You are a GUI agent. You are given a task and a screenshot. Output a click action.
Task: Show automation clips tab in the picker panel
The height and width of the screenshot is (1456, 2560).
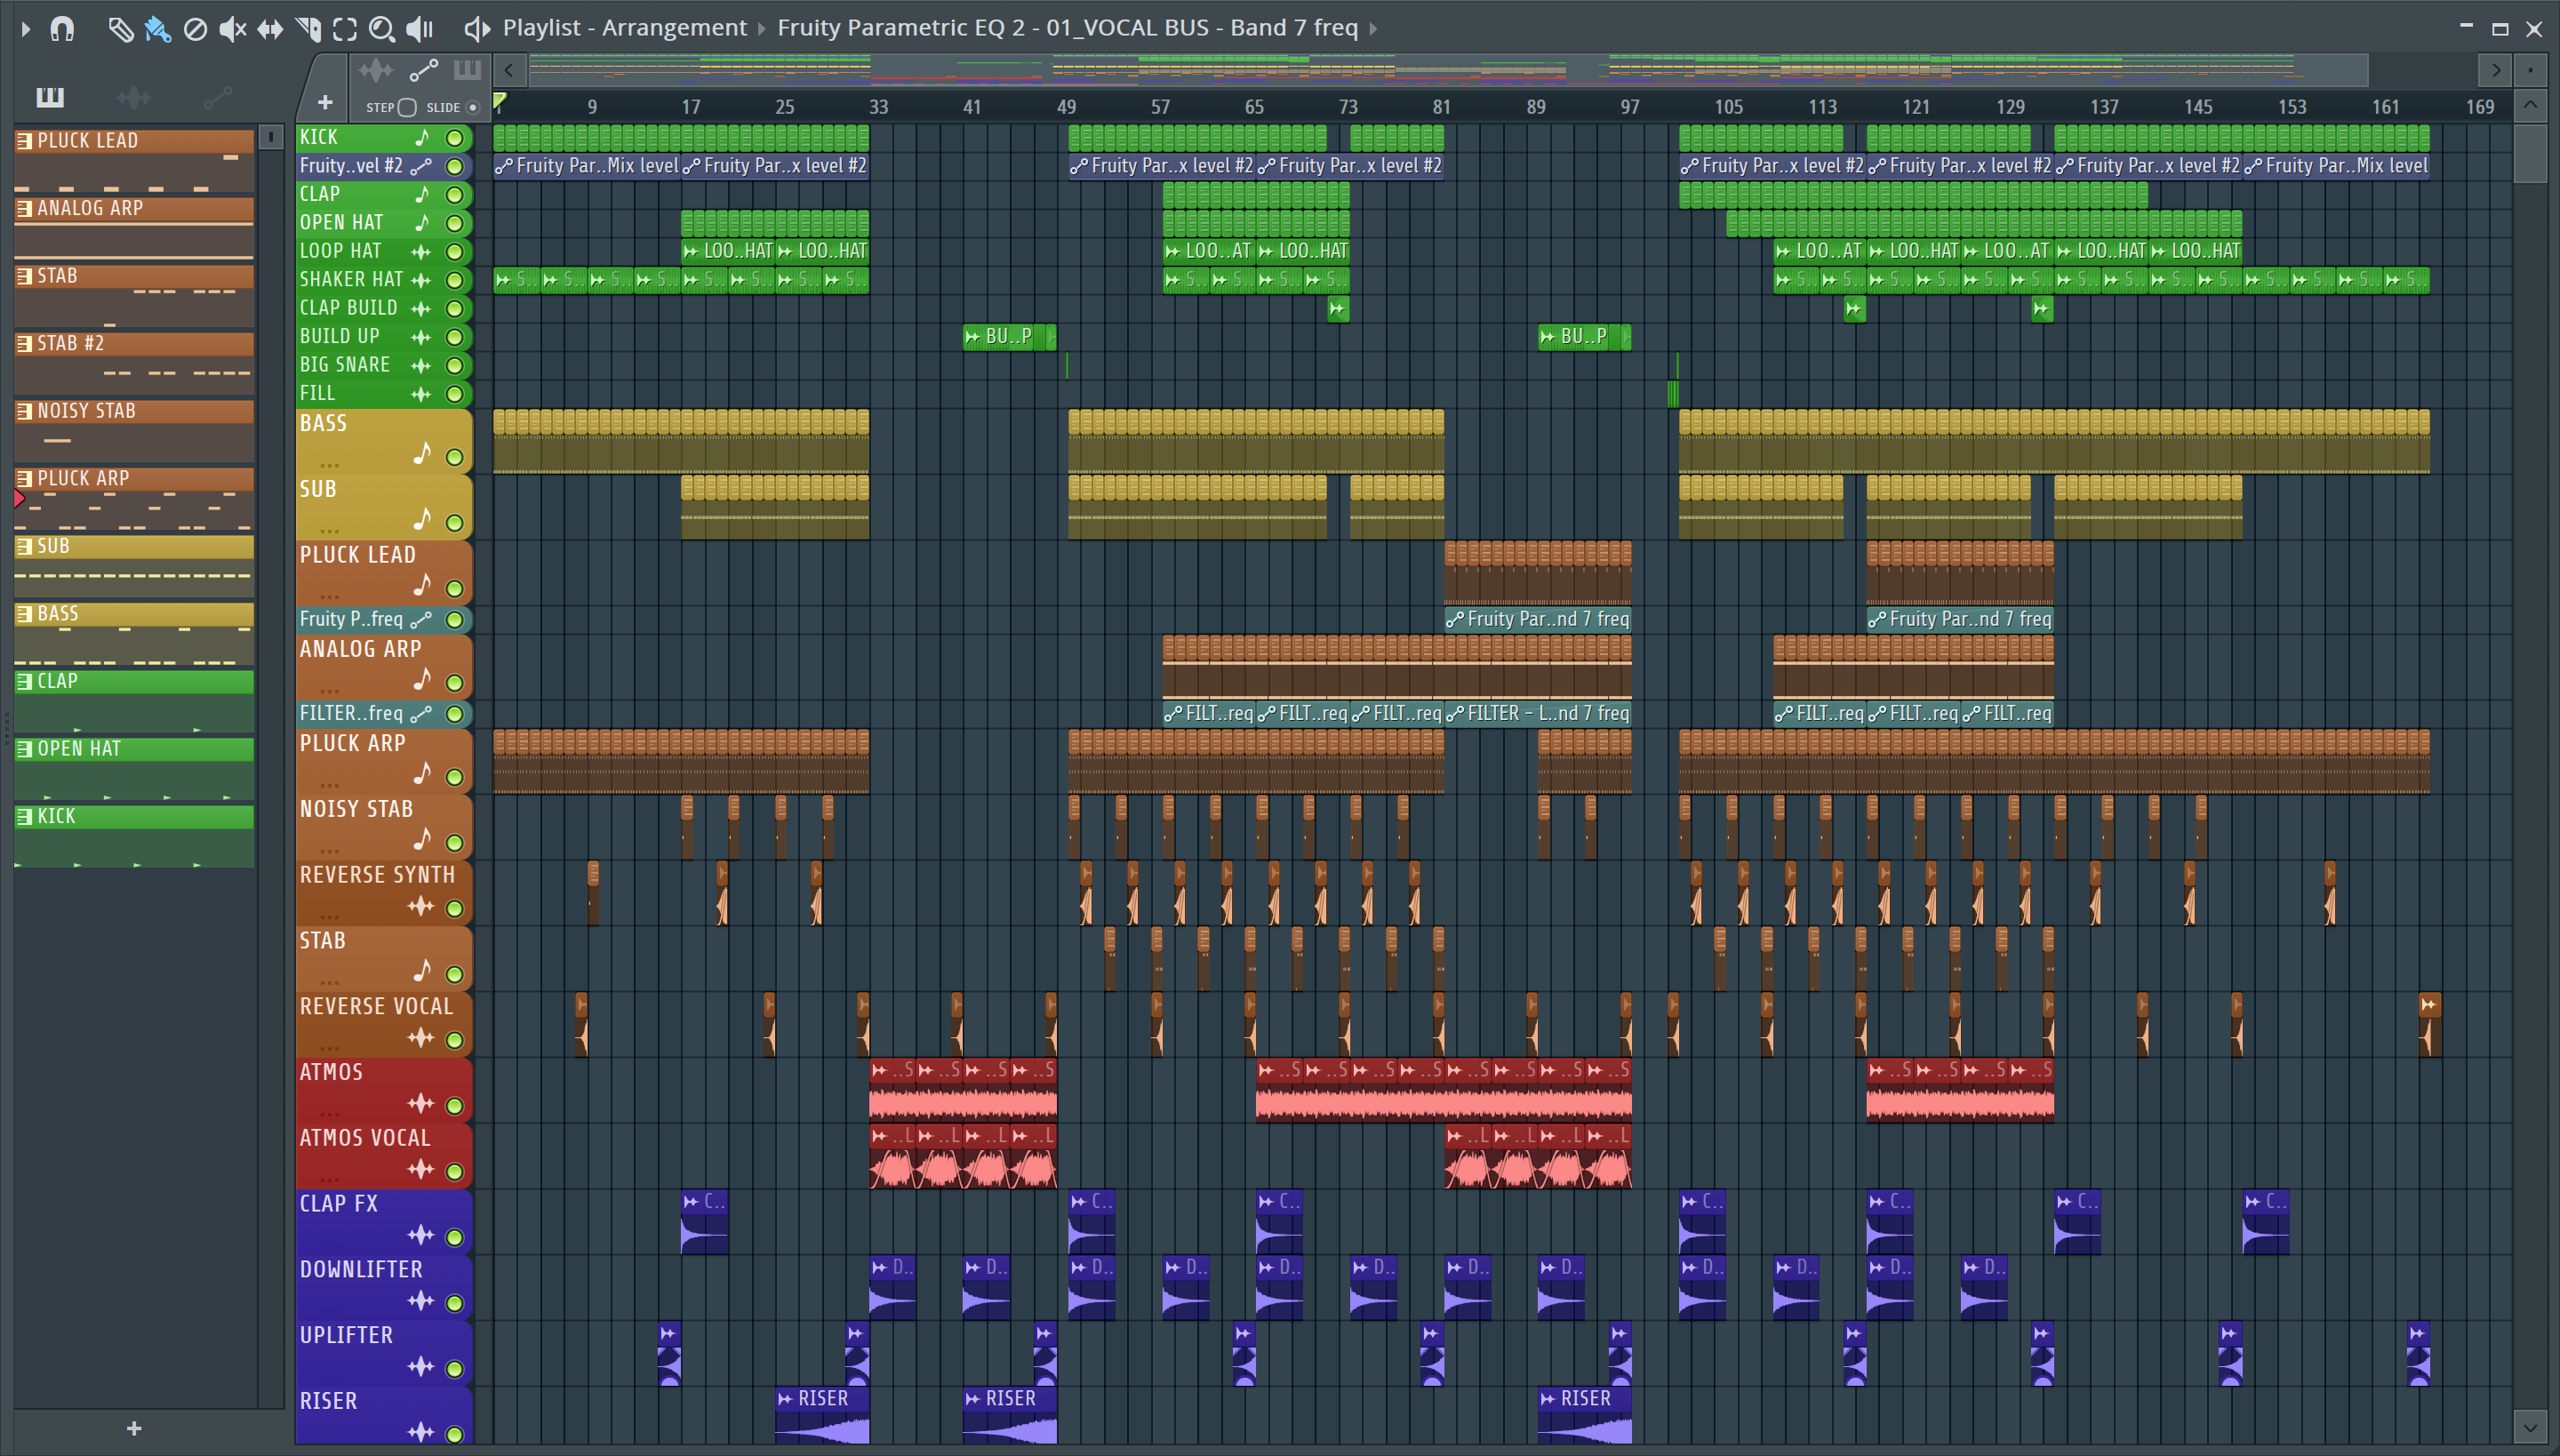[217, 97]
